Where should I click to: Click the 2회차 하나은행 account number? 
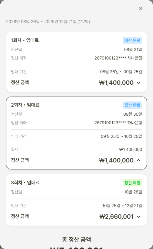click(x=118, y=123)
